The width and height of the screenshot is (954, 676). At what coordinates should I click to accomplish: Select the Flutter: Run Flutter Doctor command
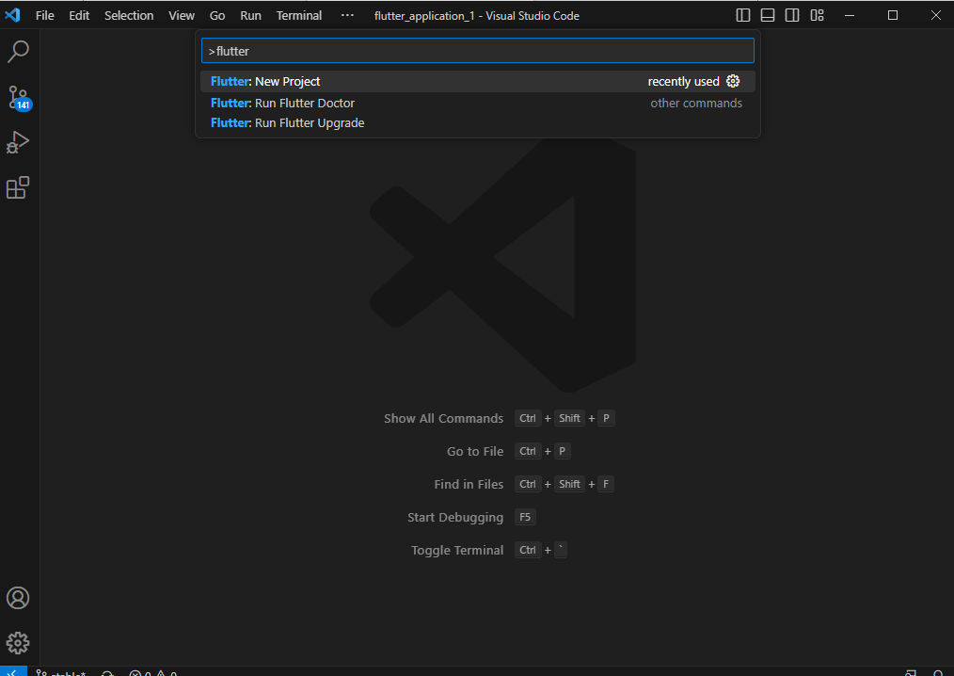[478, 103]
